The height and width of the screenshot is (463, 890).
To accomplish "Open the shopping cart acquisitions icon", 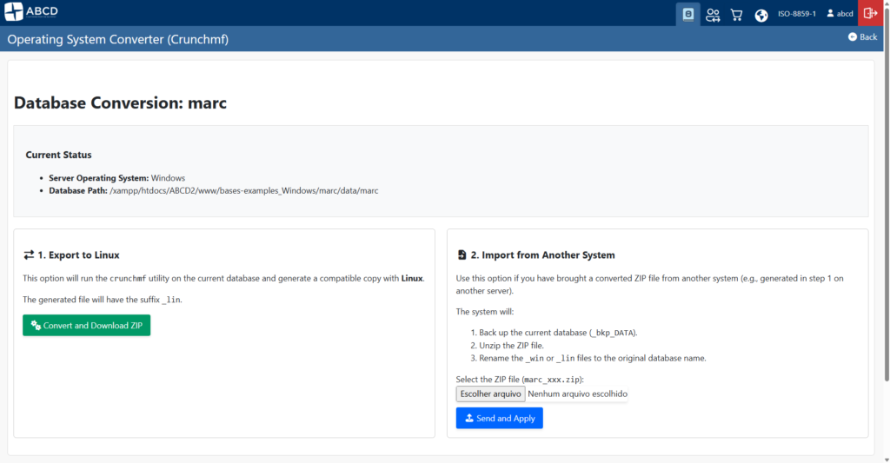I will tap(736, 14).
